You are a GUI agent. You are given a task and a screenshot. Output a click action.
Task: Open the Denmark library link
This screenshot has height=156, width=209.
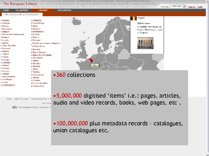coord(6,49)
